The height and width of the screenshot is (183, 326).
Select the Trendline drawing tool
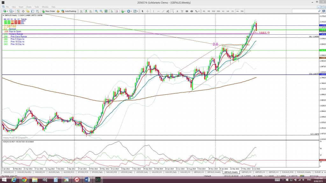tap(163, 11)
